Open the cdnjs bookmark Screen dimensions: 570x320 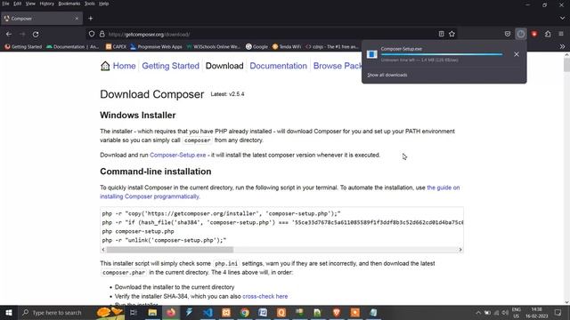(x=332, y=46)
